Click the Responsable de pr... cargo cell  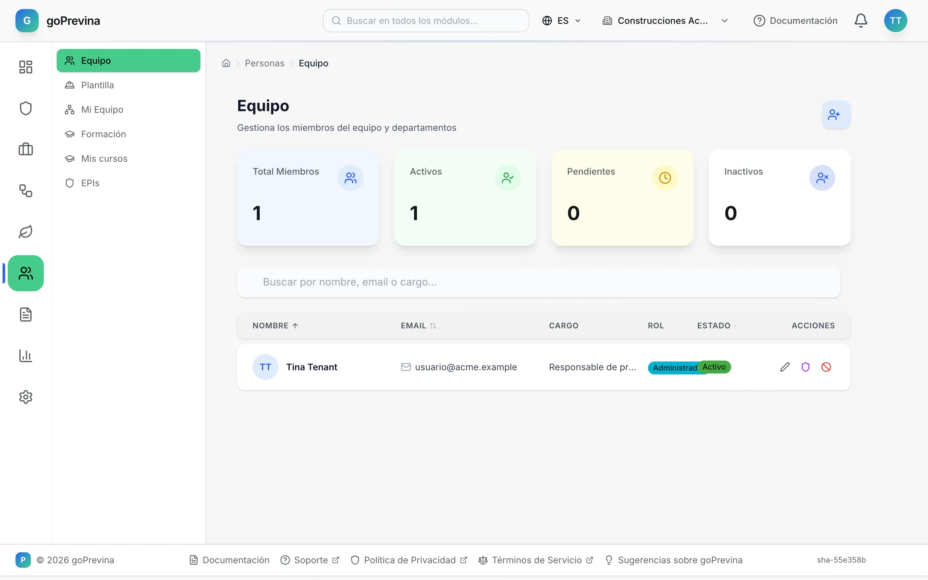[593, 367]
